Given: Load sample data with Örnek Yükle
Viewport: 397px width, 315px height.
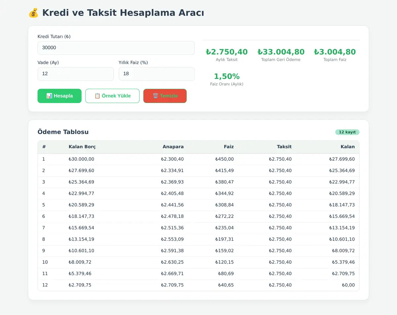Looking at the screenshot, I should point(112,96).
